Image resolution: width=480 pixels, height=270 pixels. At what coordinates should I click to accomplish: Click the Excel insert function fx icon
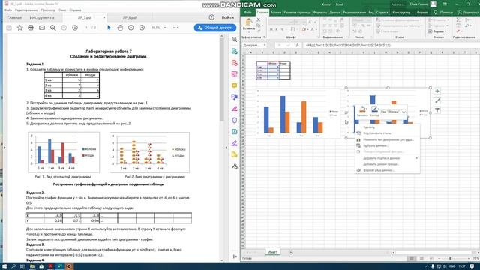[x=297, y=45]
